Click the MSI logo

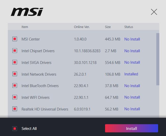27,12
